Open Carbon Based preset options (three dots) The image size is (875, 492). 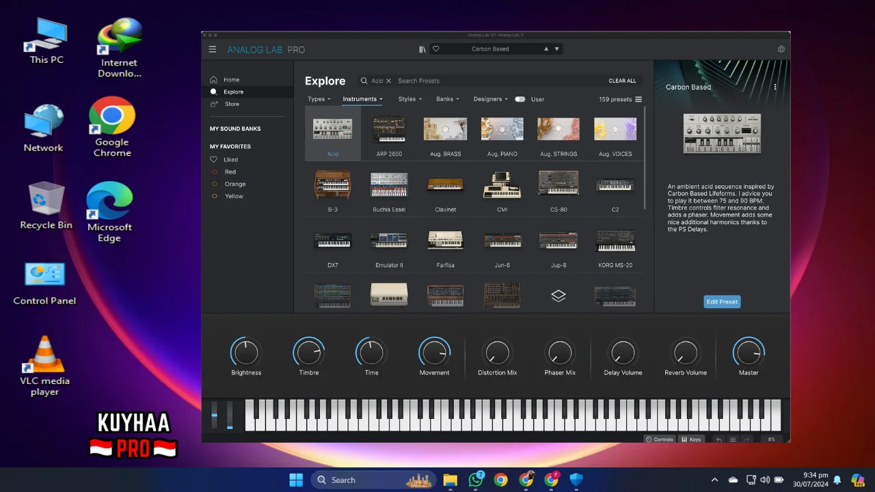[x=775, y=87]
